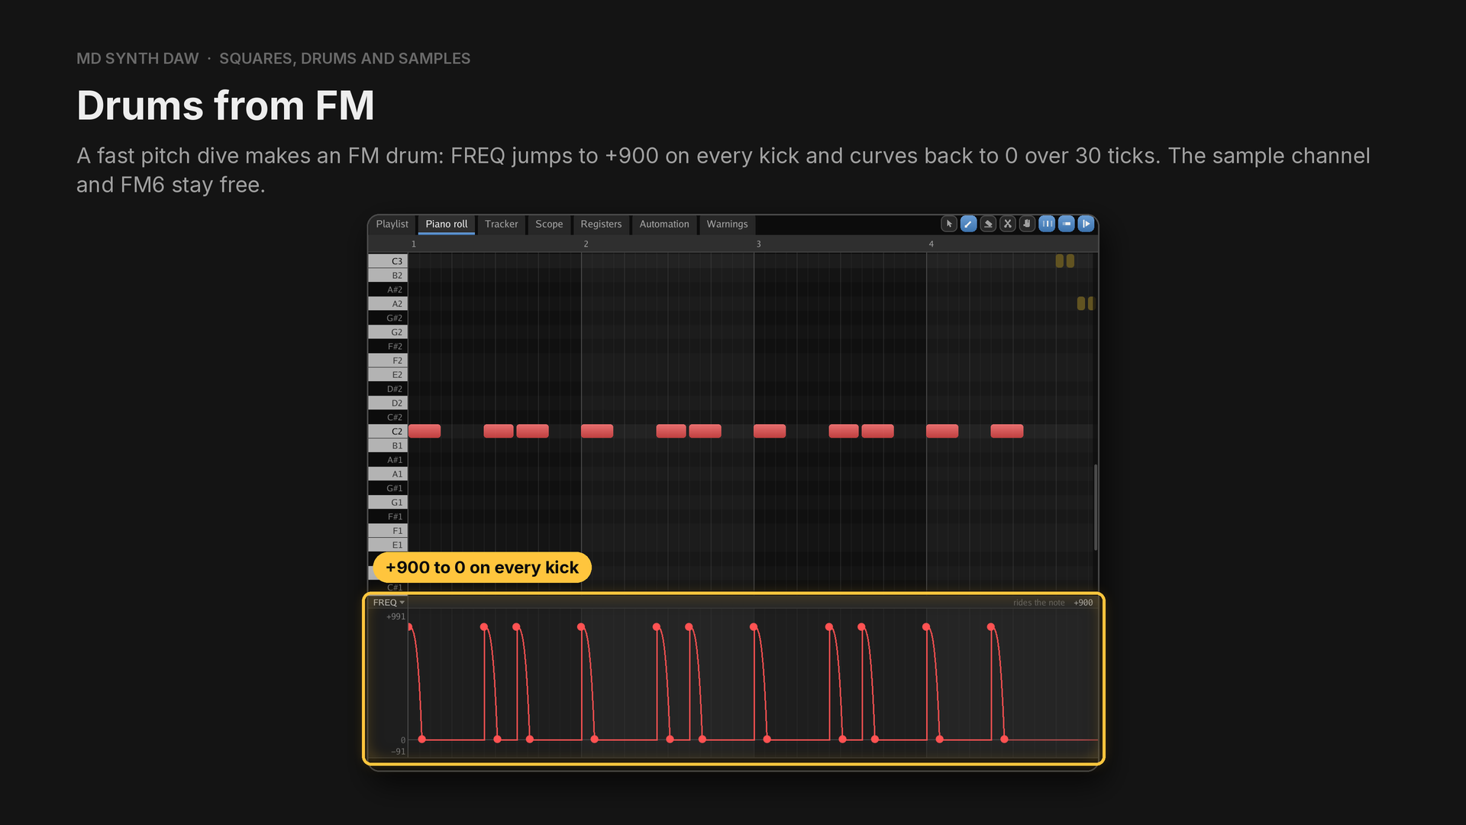Click the F1 piano key
The width and height of the screenshot is (1466, 825).
(x=388, y=531)
